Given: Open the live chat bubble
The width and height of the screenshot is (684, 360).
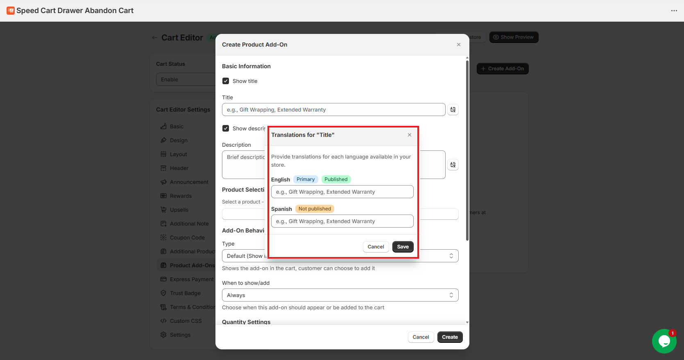Looking at the screenshot, I should click(x=664, y=341).
